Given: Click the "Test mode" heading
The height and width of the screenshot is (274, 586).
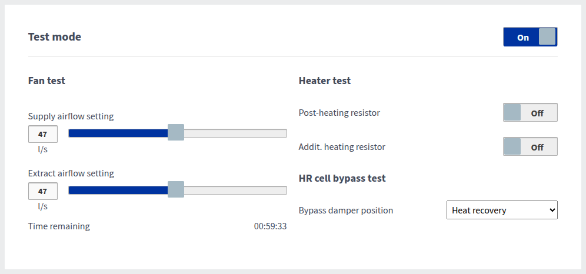Looking at the screenshot, I should (55, 37).
